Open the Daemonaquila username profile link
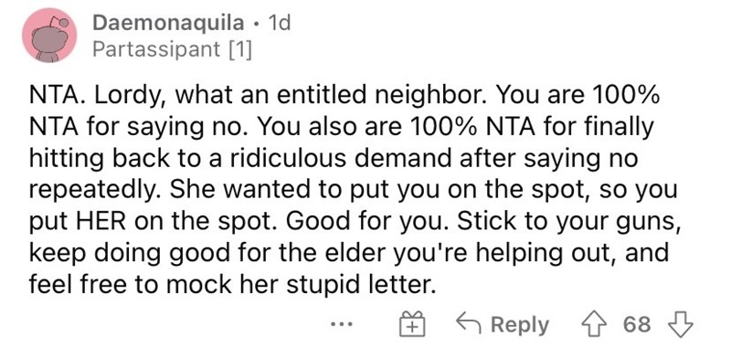Screen dimensions: 731x347 tap(168, 23)
